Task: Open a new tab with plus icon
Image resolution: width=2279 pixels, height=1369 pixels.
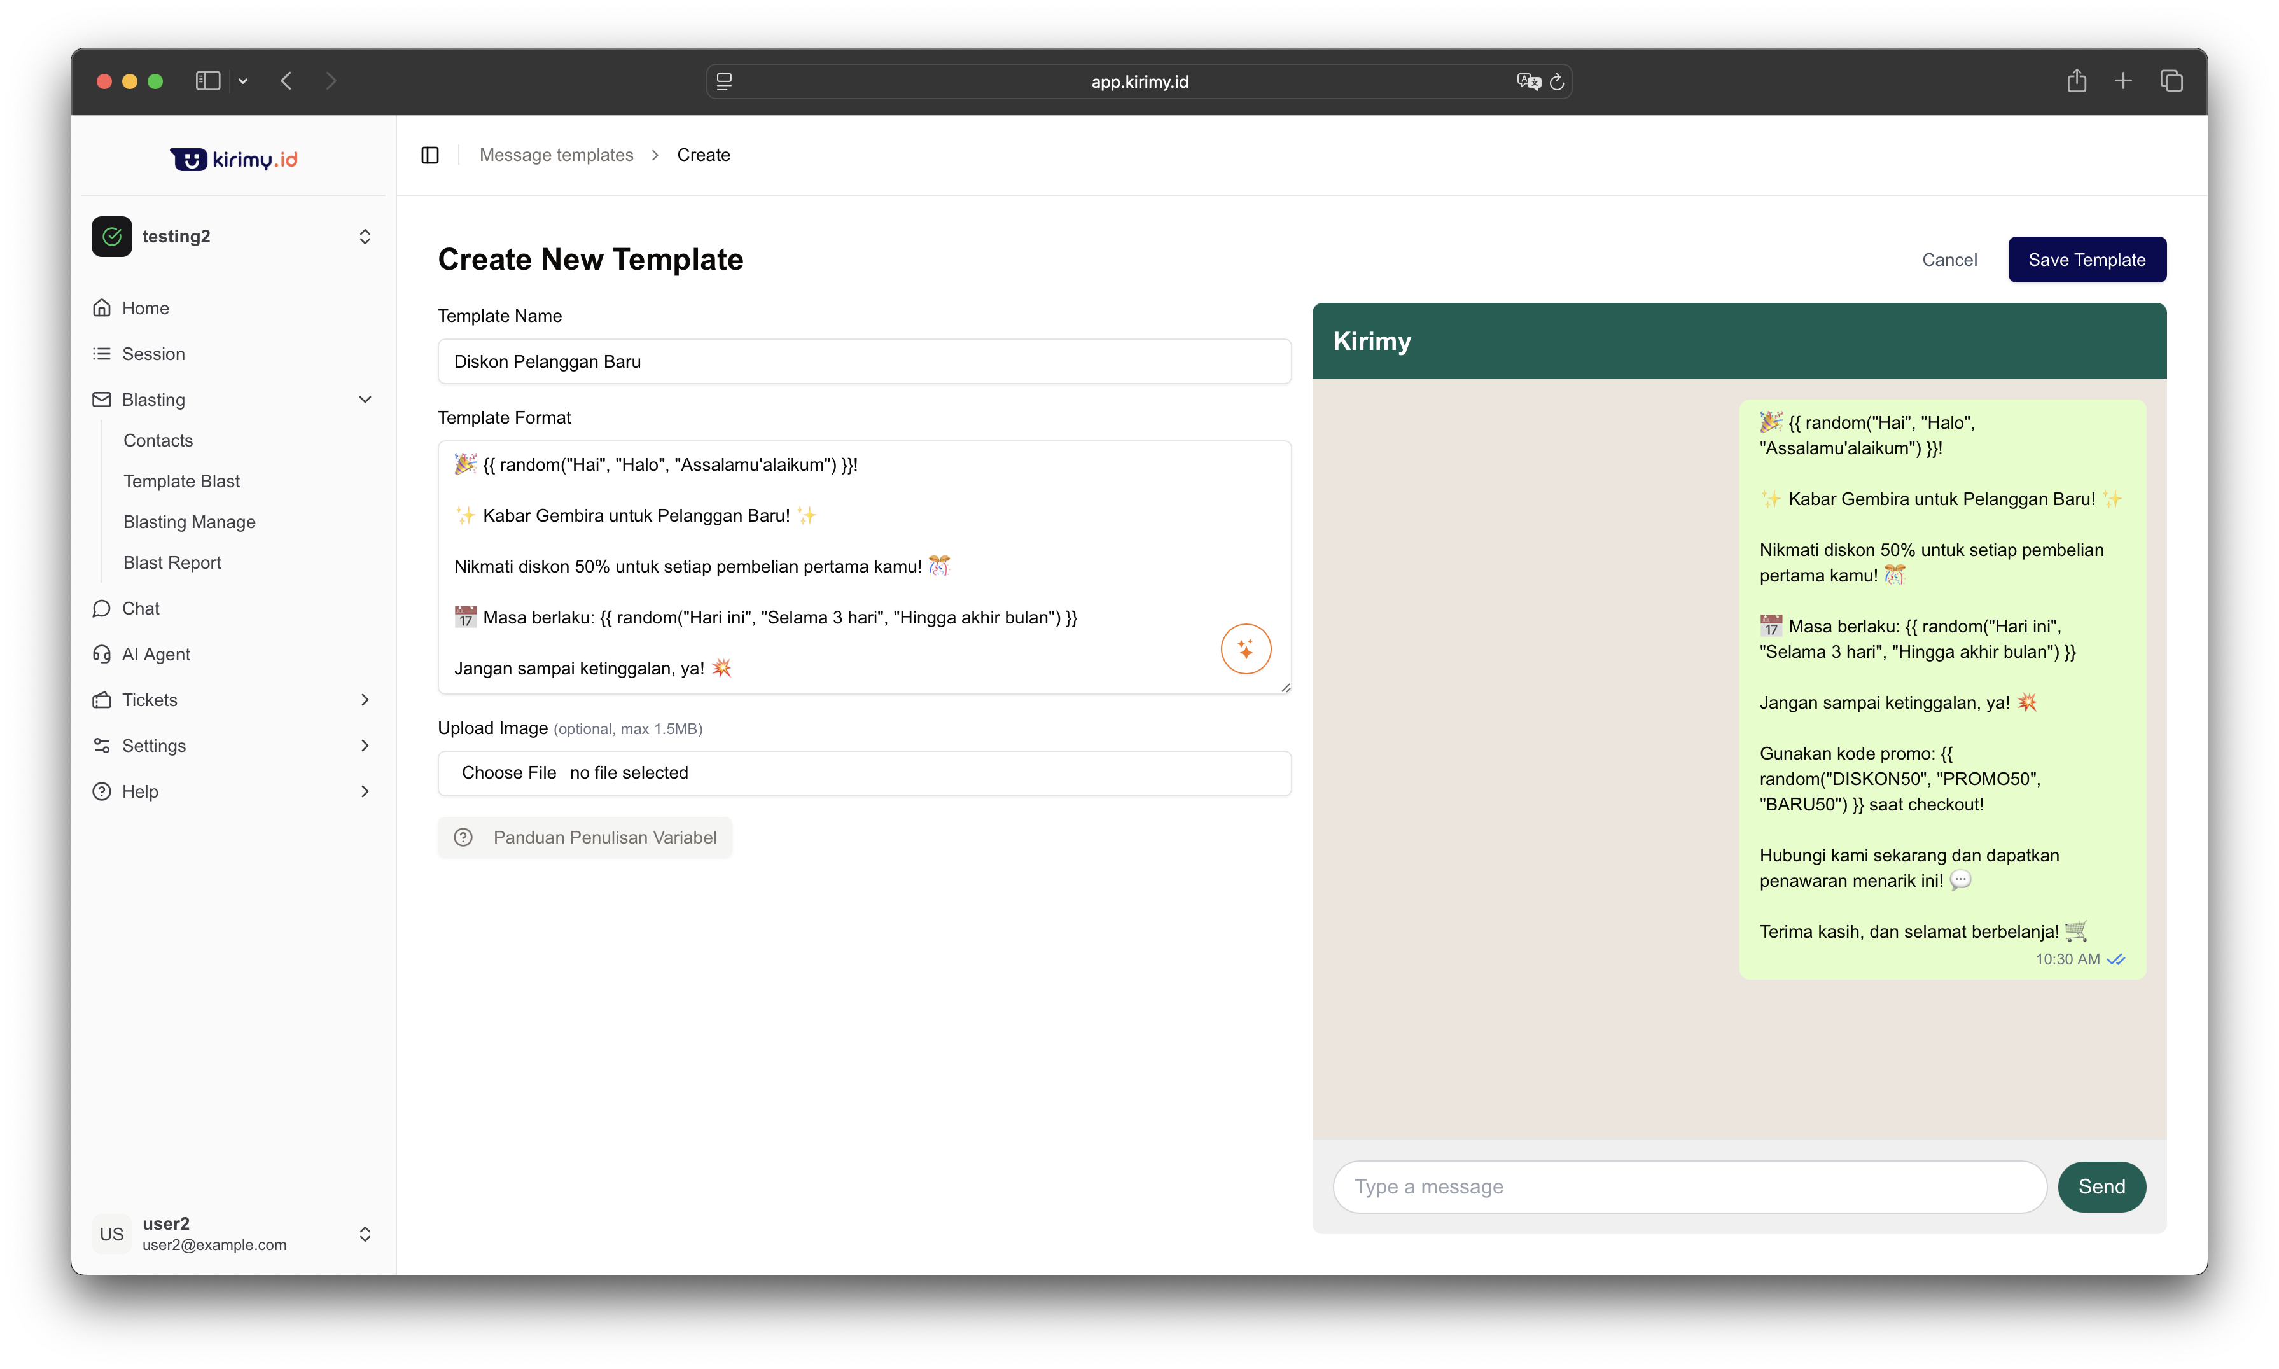Action: (2123, 81)
